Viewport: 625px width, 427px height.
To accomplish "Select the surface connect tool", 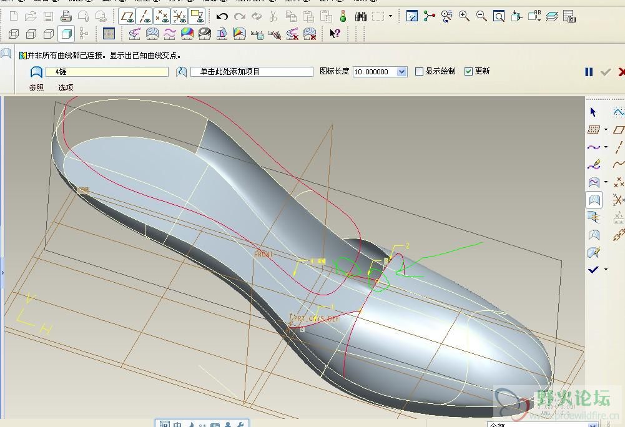I will (594, 217).
